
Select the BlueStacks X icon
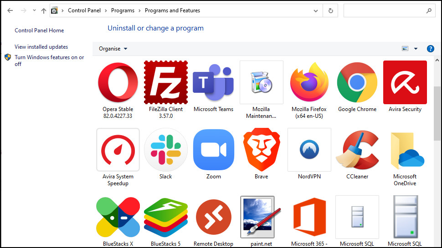point(118,218)
